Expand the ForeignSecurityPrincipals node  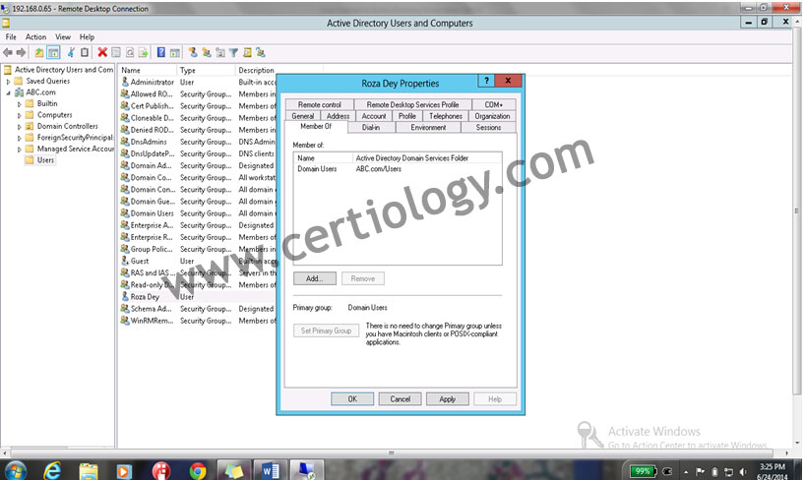(x=20, y=138)
